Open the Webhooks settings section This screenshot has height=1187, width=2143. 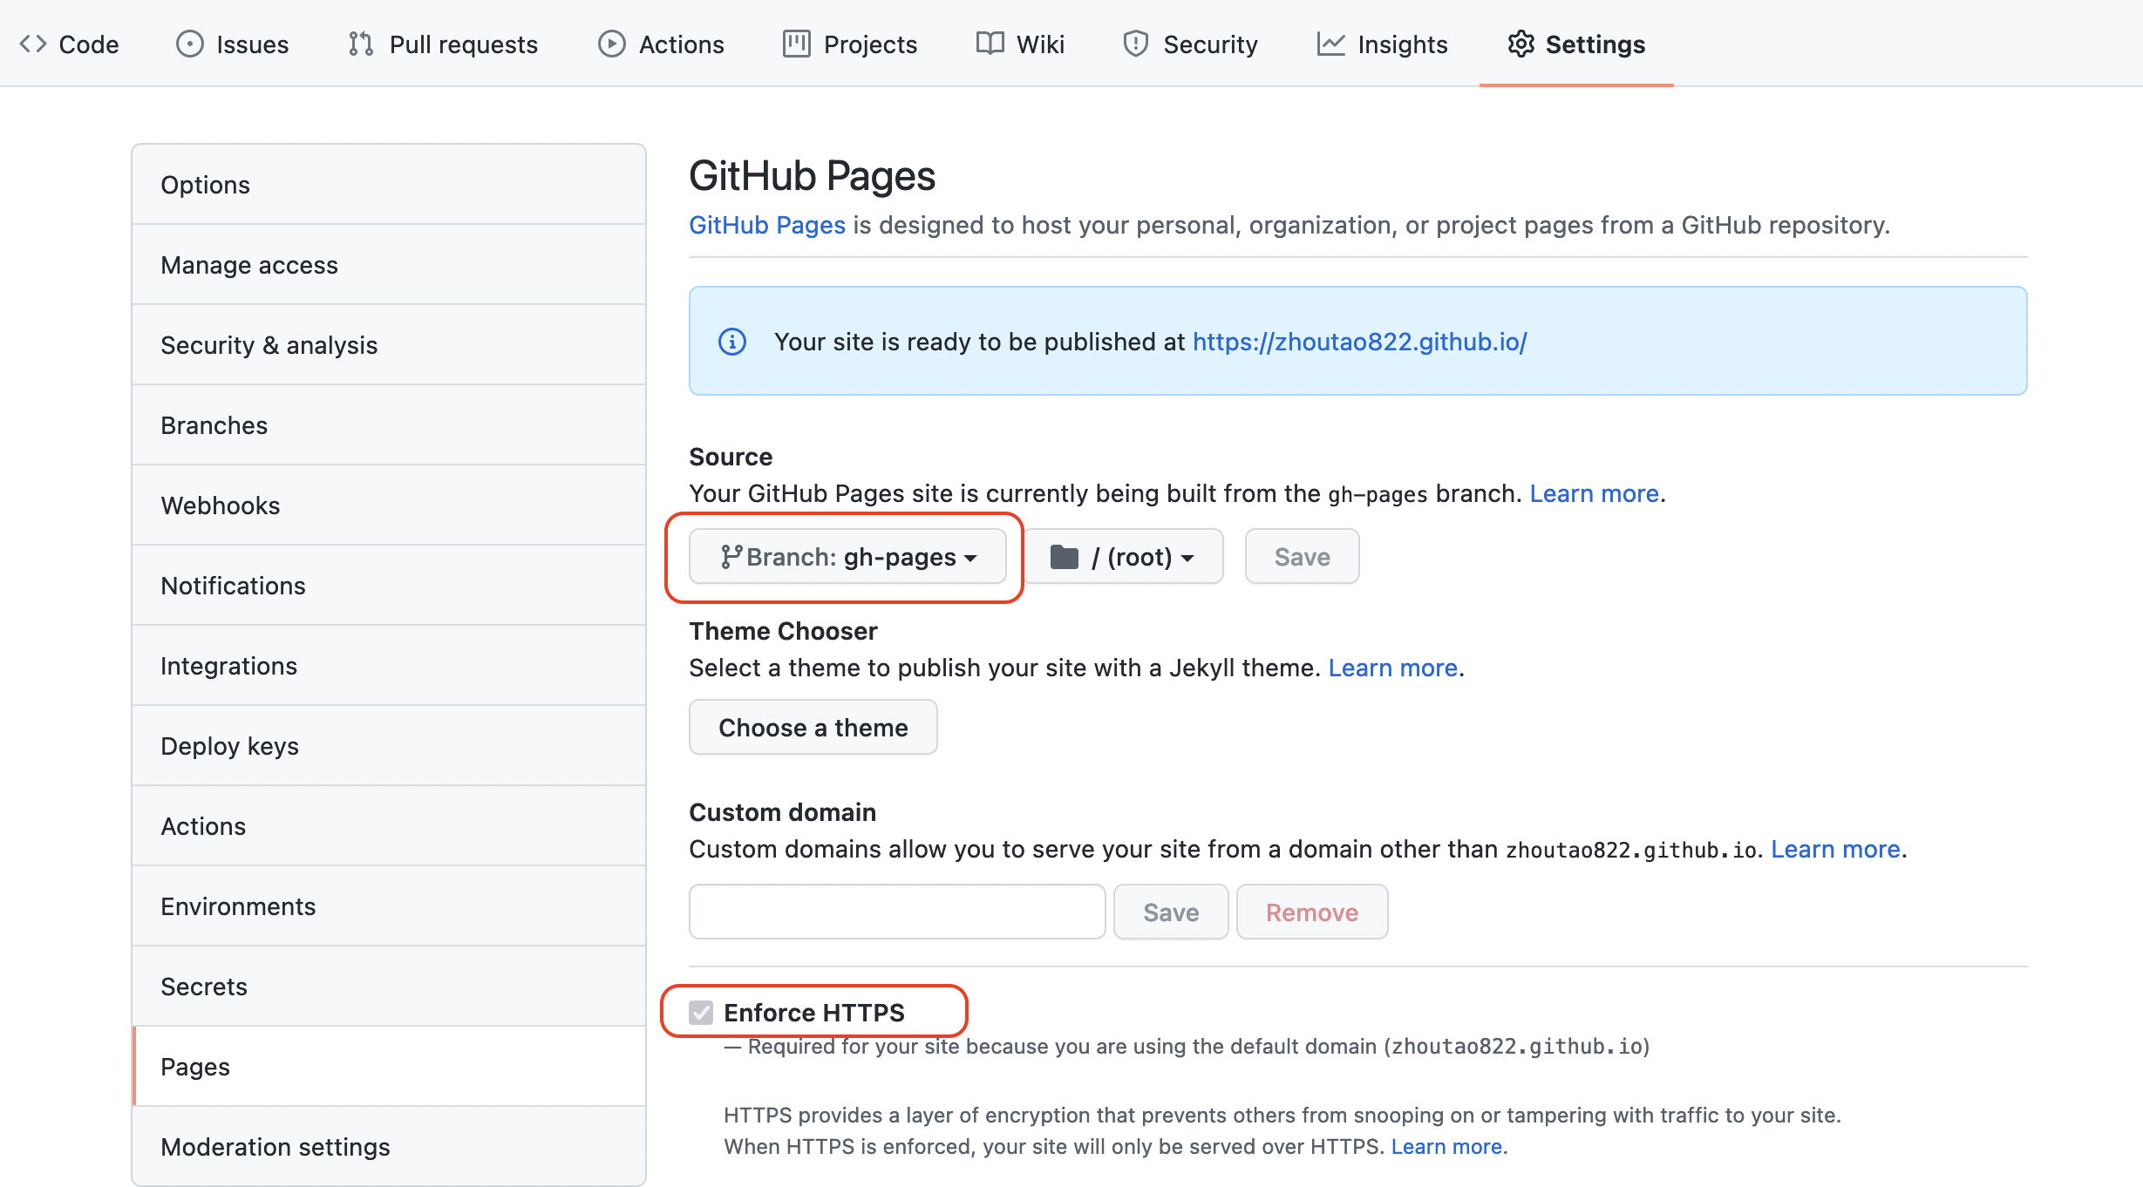pos(221,505)
